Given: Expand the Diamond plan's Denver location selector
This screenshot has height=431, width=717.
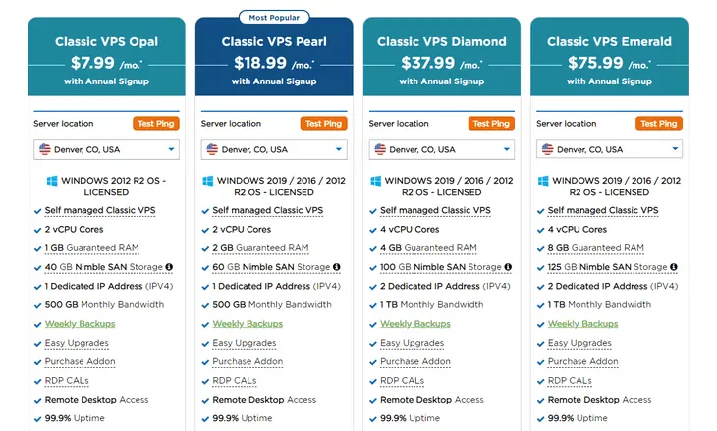Looking at the screenshot, I should pos(441,150).
